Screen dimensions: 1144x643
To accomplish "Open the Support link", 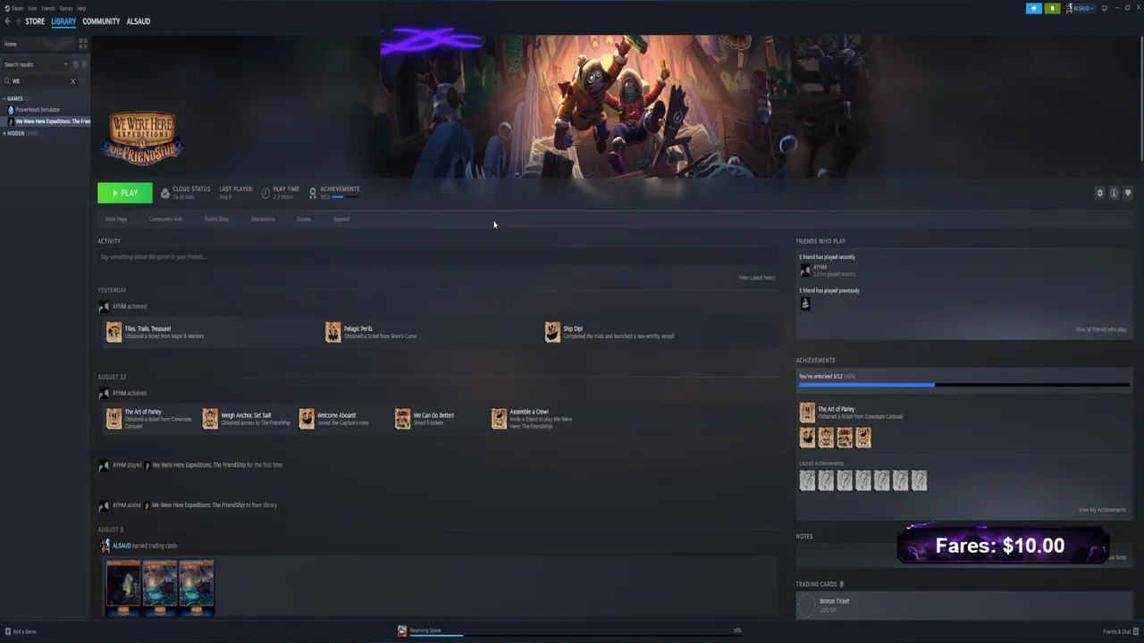I will pos(341,219).
